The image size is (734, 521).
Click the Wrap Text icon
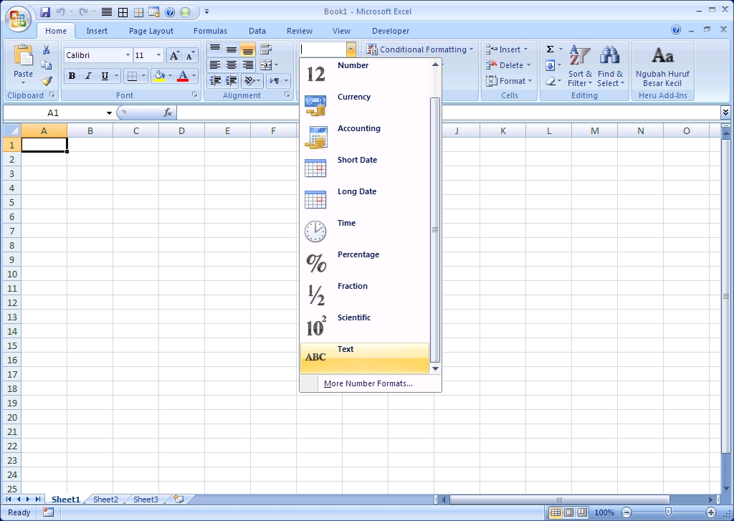pyautogui.click(x=266, y=49)
